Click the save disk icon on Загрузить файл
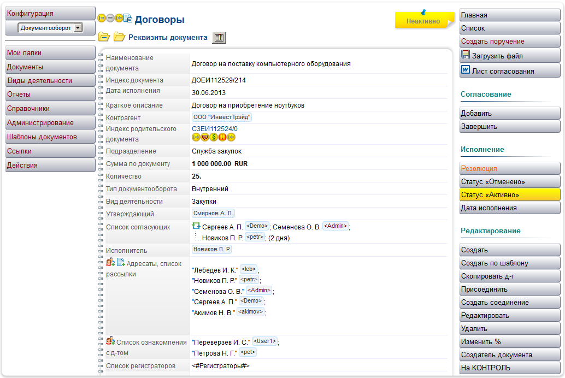Viewport: 565px width, 378px height. click(x=466, y=55)
